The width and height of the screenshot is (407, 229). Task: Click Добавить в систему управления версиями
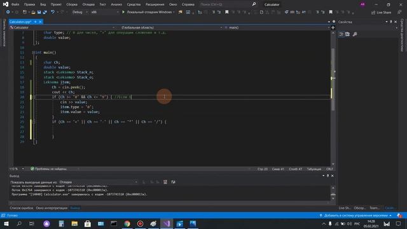click(355, 216)
